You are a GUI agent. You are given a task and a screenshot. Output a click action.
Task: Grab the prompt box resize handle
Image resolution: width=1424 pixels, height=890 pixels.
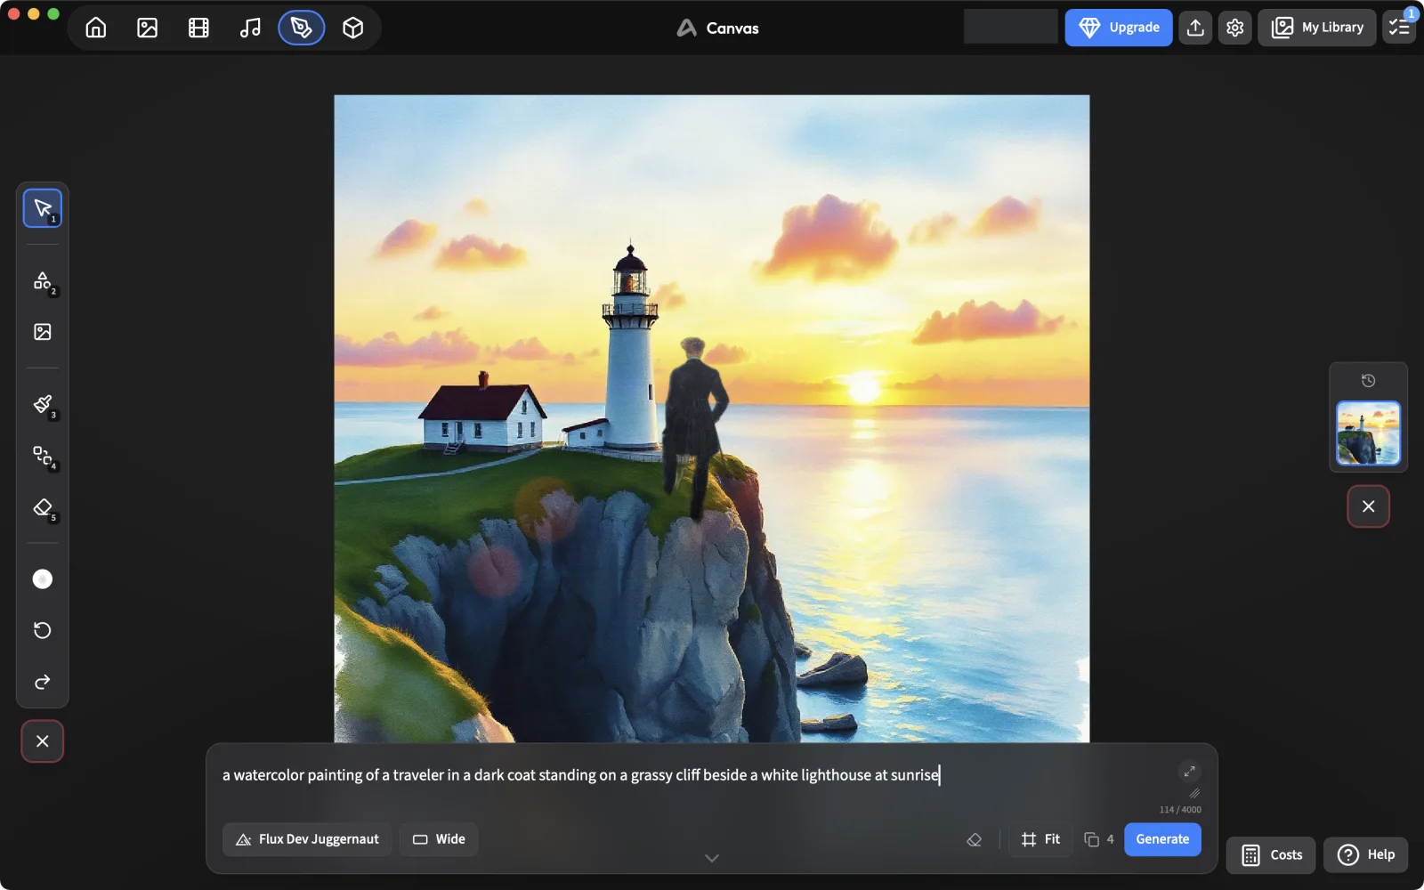[x=1194, y=793]
